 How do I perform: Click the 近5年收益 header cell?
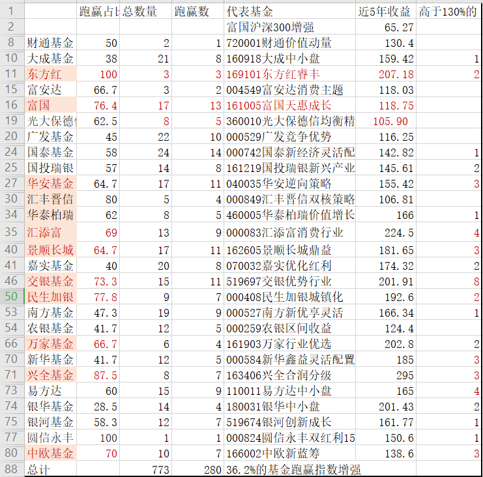385,12
